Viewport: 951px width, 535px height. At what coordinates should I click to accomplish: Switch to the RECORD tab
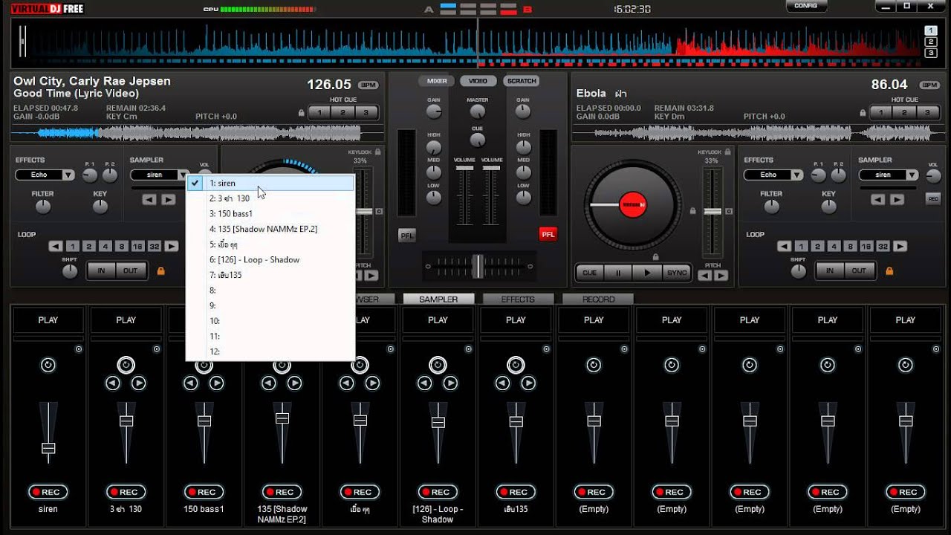click(x=598, y=299)
